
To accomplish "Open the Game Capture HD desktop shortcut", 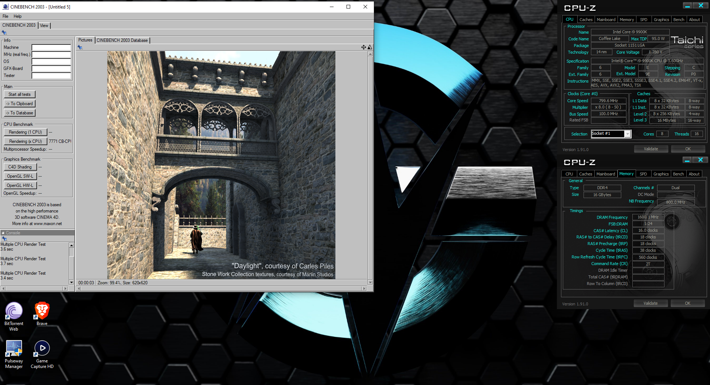I will tap(42, 354).
